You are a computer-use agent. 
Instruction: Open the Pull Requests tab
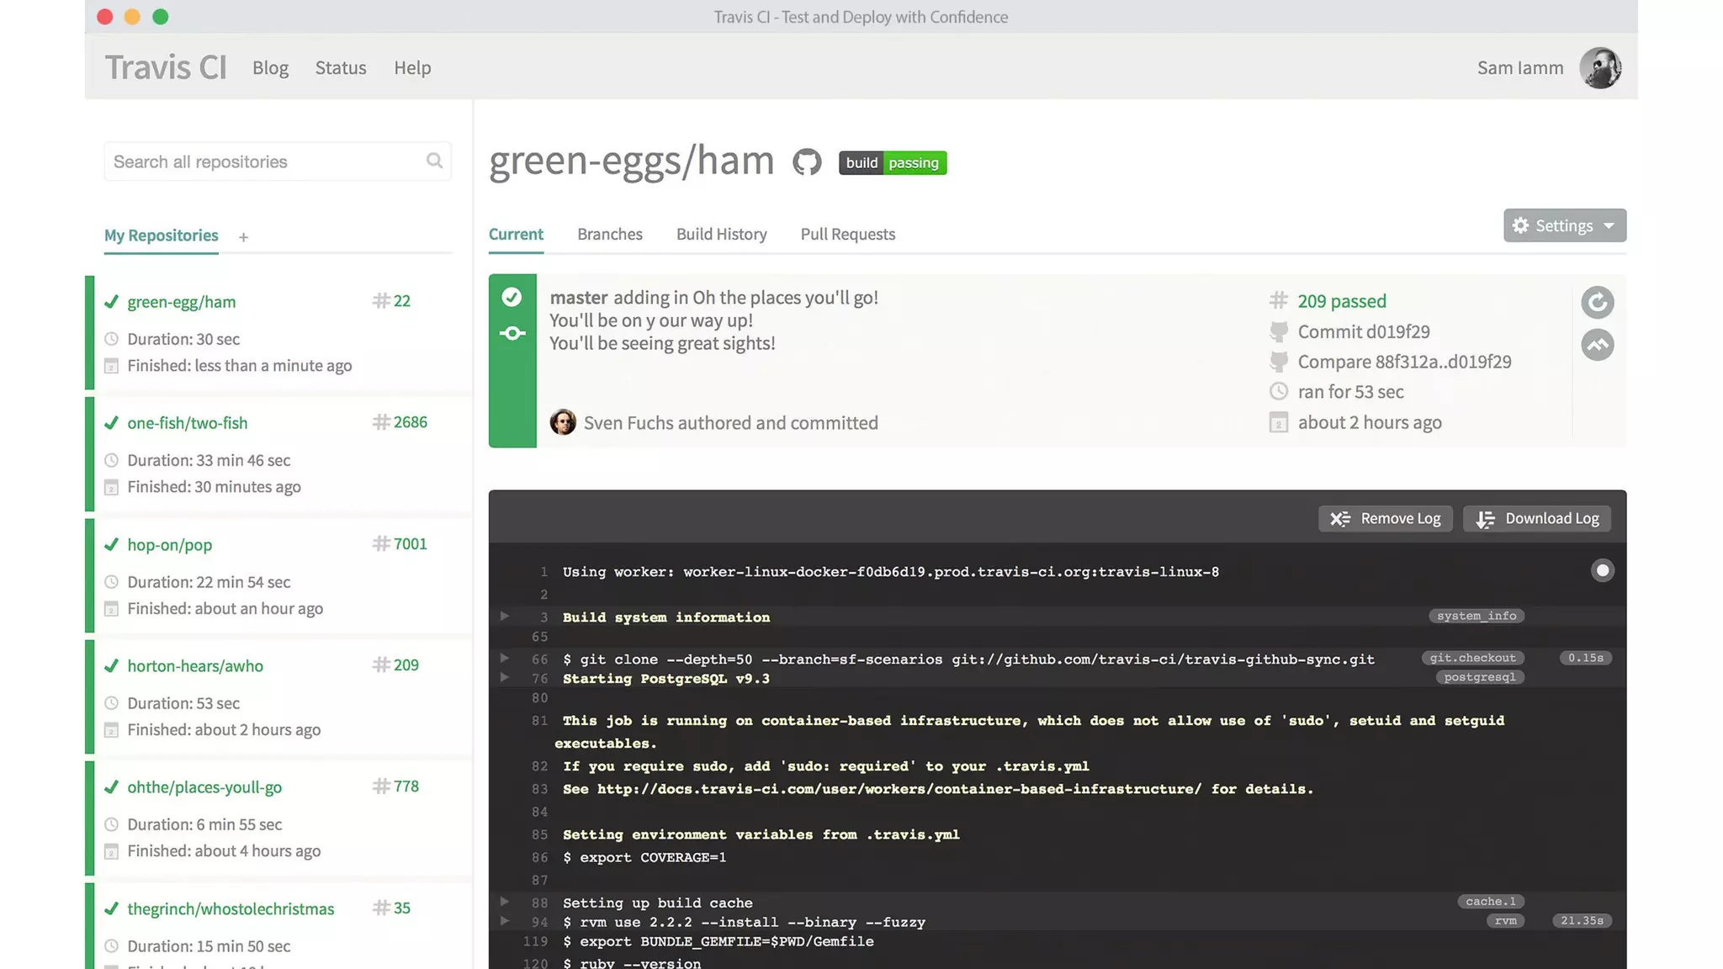coord(847,234)
